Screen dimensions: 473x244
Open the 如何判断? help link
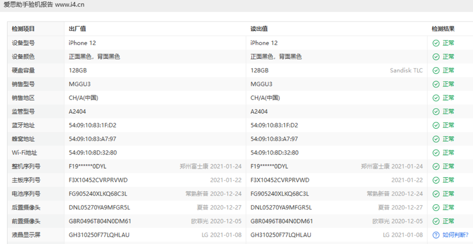point(456,235)
